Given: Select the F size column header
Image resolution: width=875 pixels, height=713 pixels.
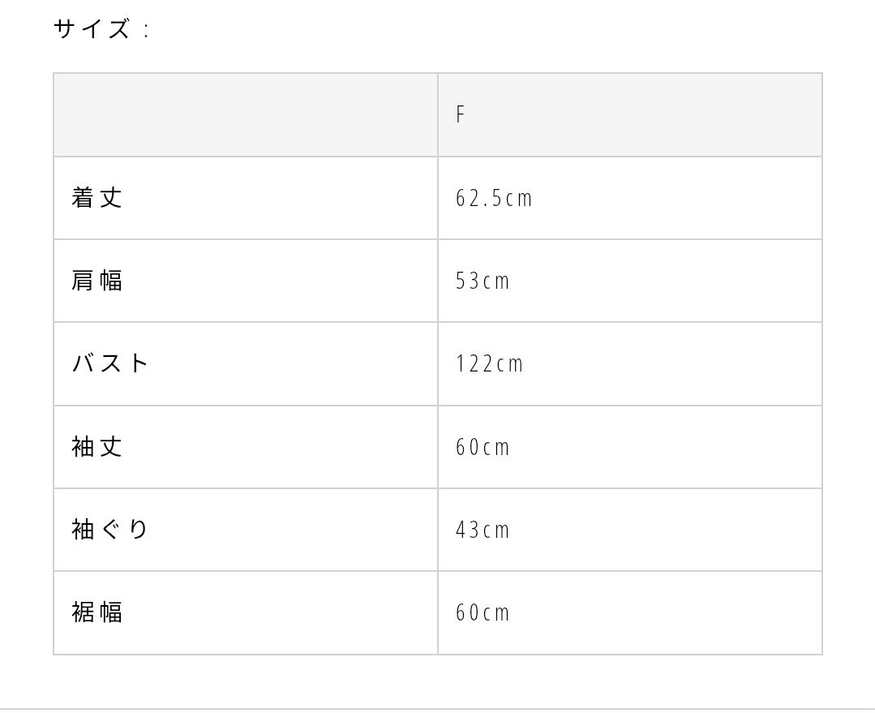Looking at the screenshot, I should (630, 114).
